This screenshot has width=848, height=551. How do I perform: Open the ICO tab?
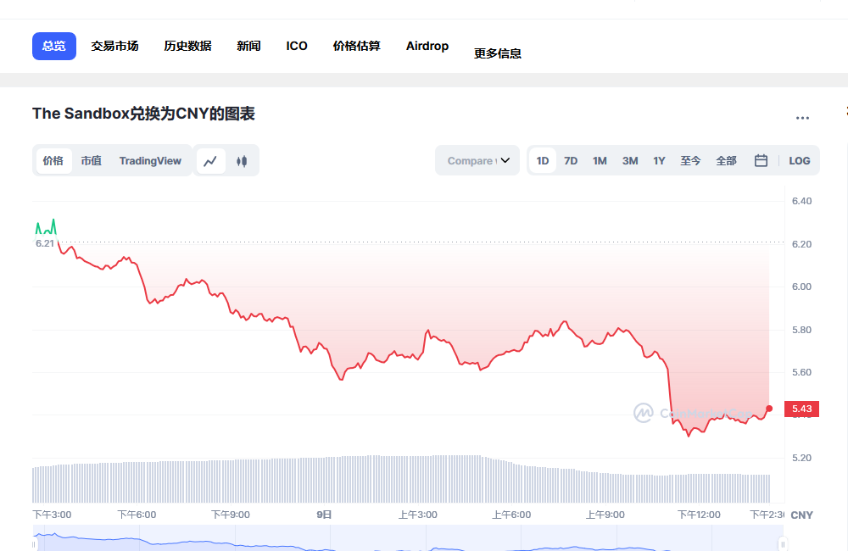pyautogui.click(x=297, y=46)
